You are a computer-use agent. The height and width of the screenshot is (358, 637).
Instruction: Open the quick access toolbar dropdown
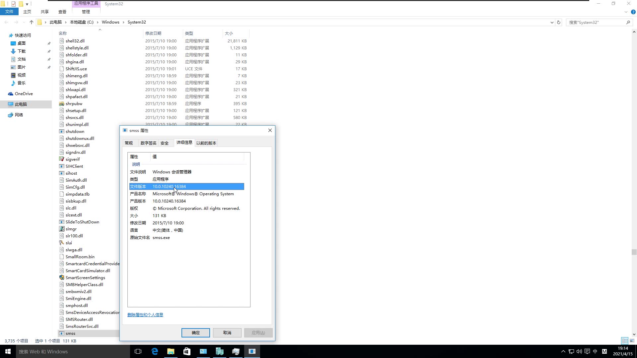click(27, 4)
